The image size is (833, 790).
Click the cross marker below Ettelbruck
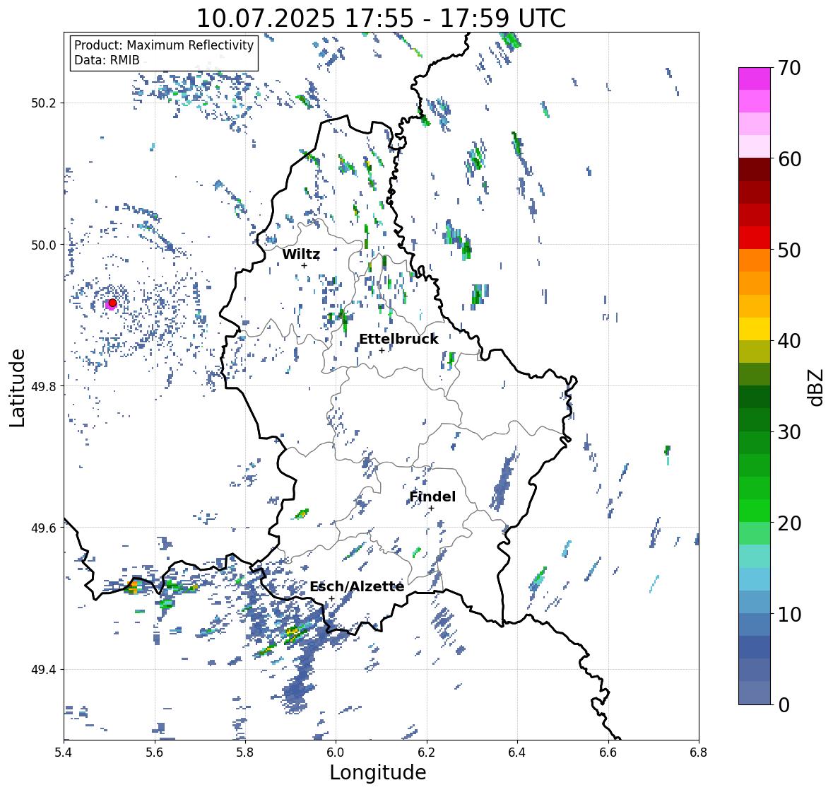pos(382,350)
